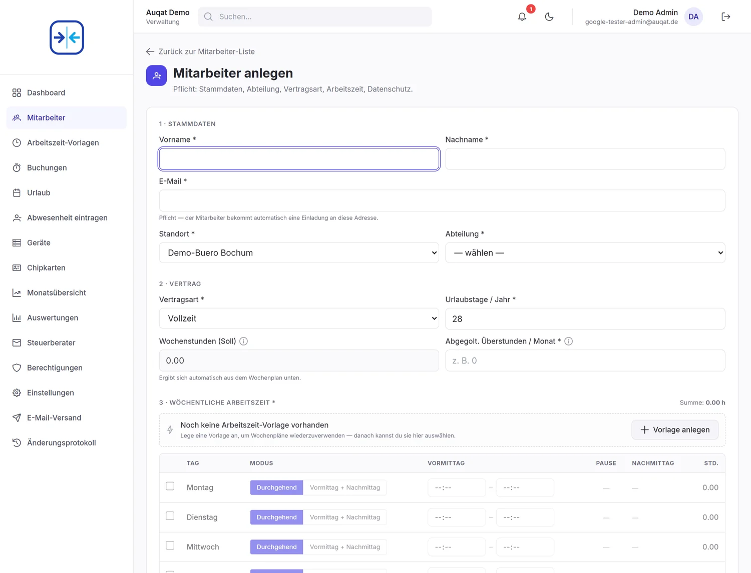Click the Berechtigungen shield icon
Screen dimensions: 751x573
click(x=17, y=368)
